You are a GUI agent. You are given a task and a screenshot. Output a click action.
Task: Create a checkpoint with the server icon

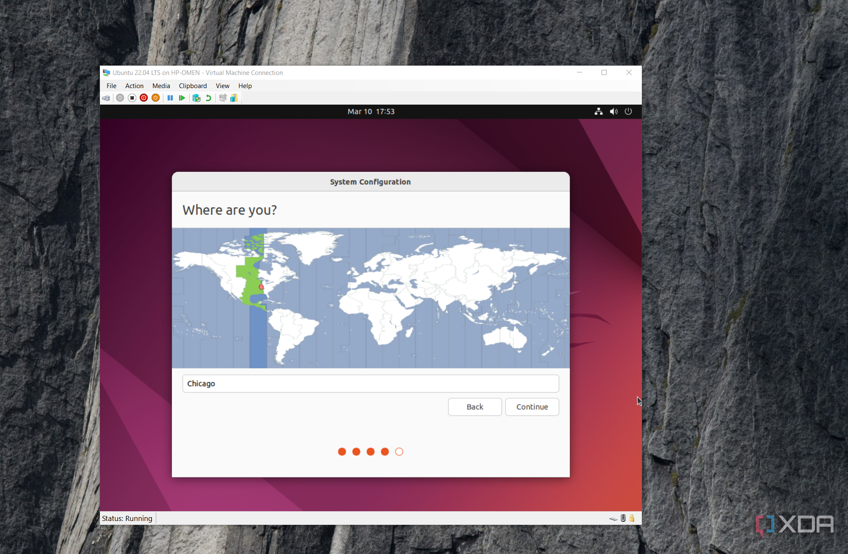196,98
